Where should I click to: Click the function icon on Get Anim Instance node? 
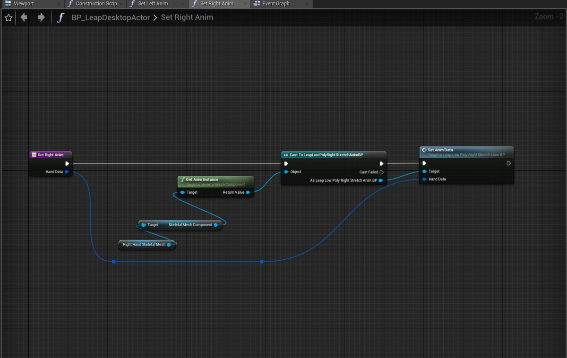tap(182, 179)
